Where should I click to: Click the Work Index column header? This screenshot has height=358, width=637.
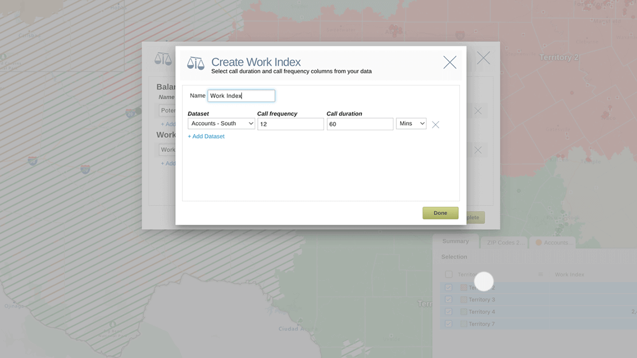(569, 275)
